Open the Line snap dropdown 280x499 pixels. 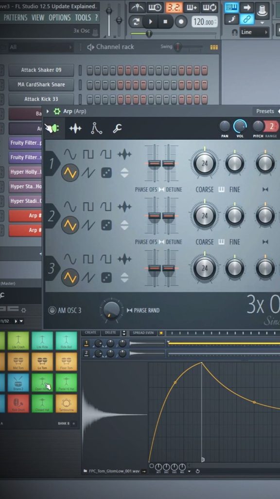255,32
